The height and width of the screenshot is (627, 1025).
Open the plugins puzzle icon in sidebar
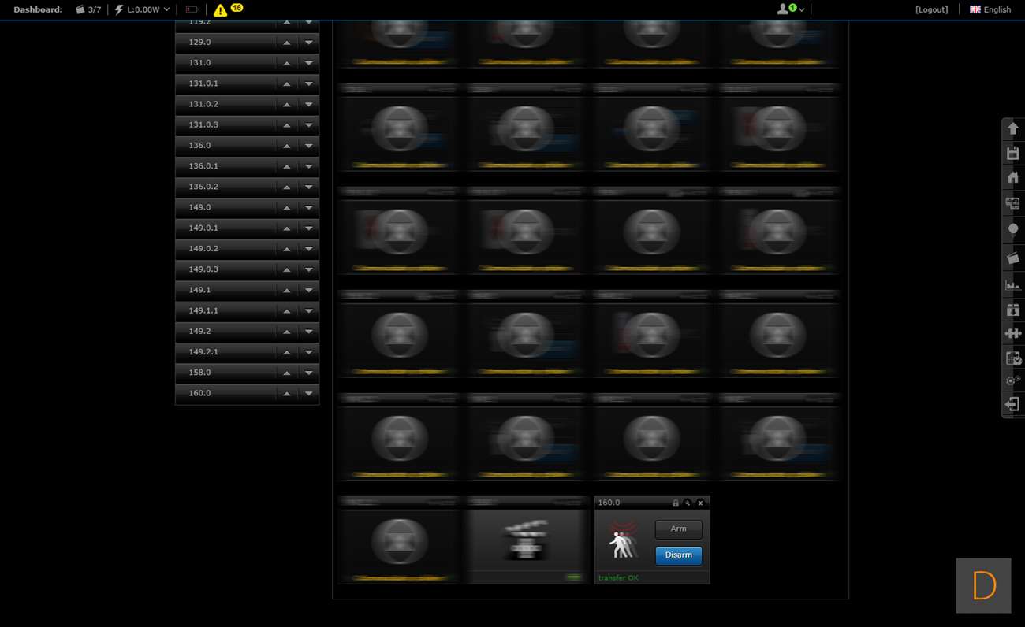click(1013, 333)
